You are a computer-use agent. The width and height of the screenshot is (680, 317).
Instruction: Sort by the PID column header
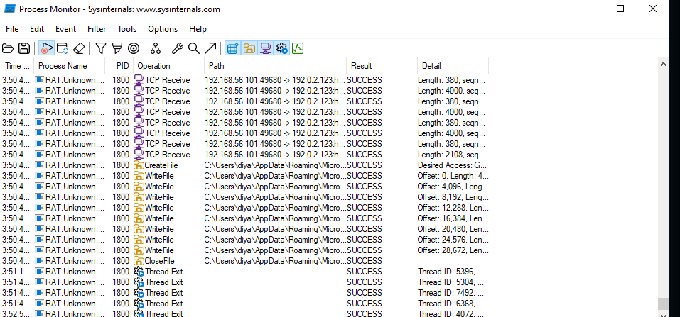[x=119, y=66]
